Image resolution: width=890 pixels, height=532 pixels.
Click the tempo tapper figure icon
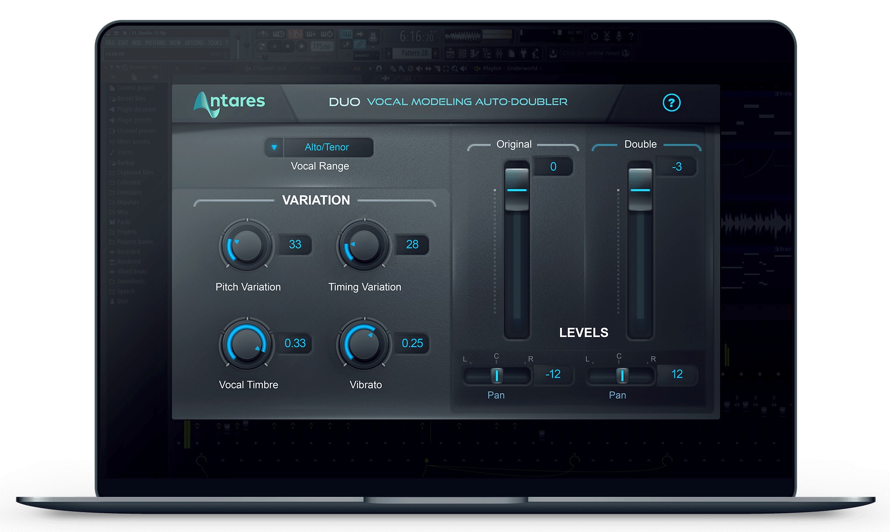click(536, 53)
